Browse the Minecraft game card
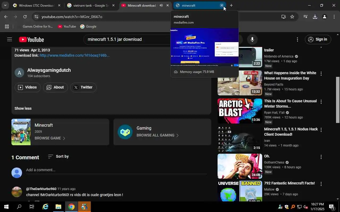340x212 pixels. click(60, 132)
